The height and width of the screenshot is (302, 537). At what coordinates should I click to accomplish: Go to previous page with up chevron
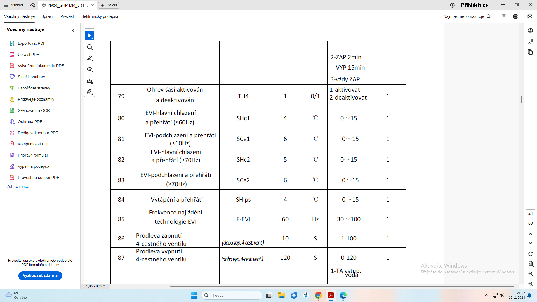coord(531,234)
